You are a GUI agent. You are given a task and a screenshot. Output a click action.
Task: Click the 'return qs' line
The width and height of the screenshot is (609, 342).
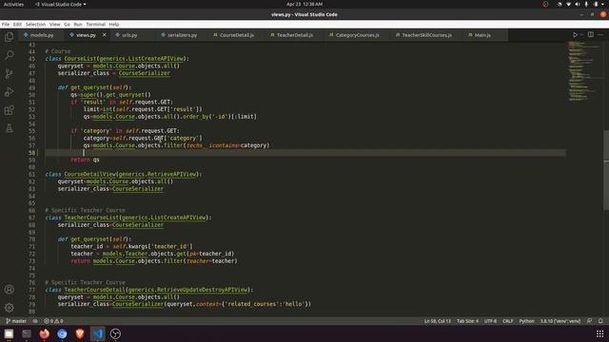click(85, 160)
